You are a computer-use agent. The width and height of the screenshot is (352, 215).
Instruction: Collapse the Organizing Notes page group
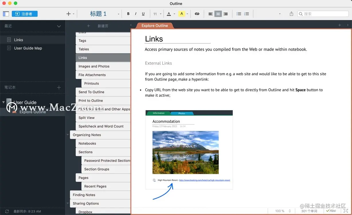coord(68,135)
